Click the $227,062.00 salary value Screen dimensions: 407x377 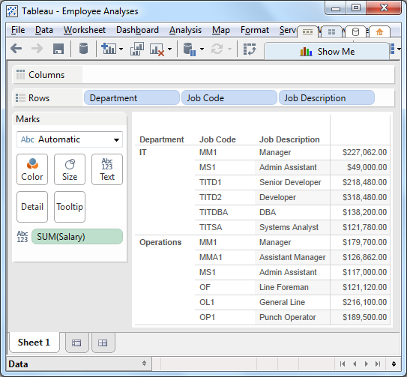(365, 152)
